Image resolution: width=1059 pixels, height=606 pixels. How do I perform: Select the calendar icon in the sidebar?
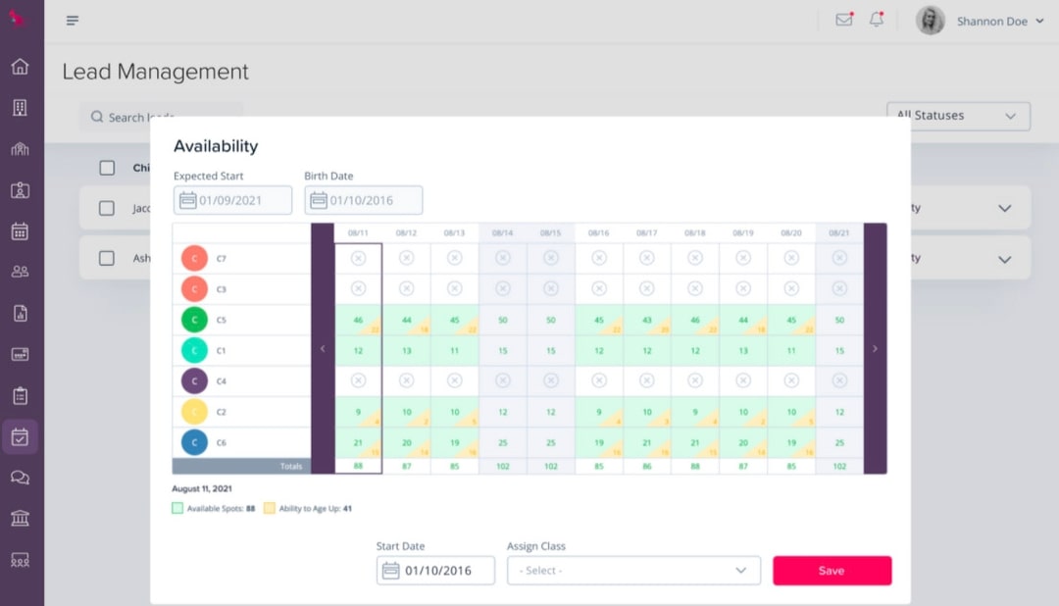(20, 231)
